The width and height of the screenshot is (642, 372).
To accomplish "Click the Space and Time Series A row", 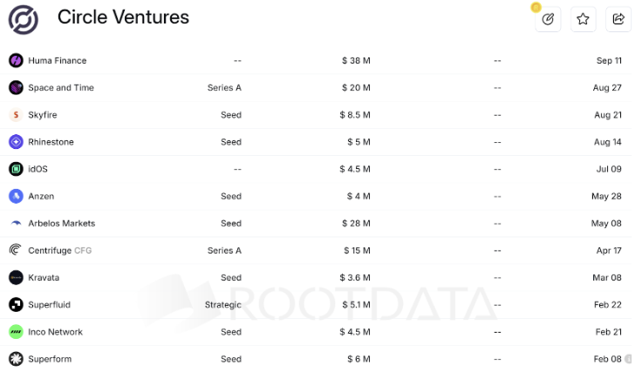I will [x=224, y=88].
